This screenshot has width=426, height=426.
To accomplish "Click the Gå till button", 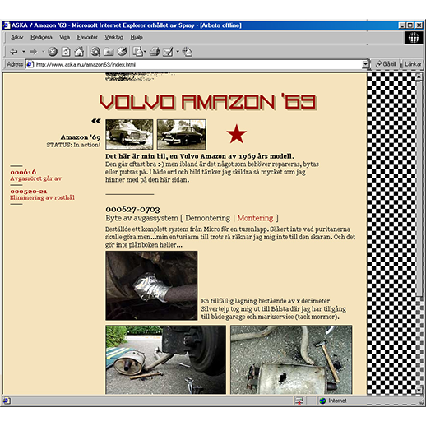I will [x=387, y=64].
